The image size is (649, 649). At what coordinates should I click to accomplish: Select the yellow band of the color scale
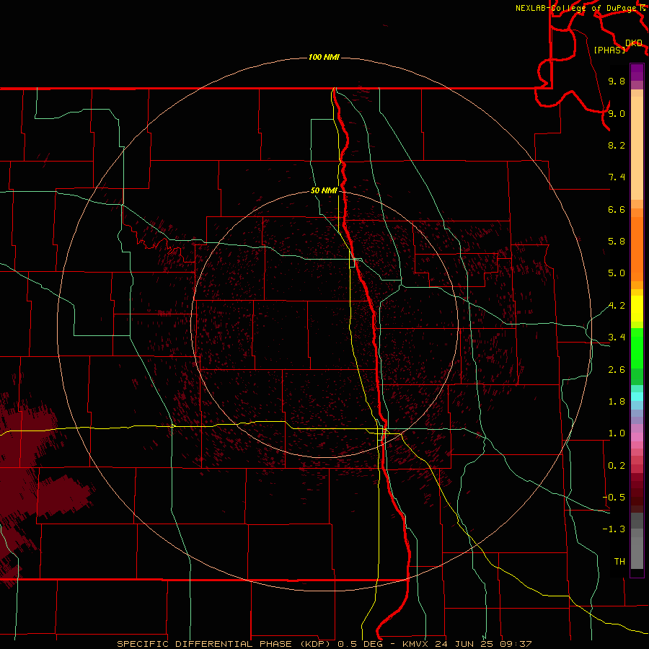point(637,309)
